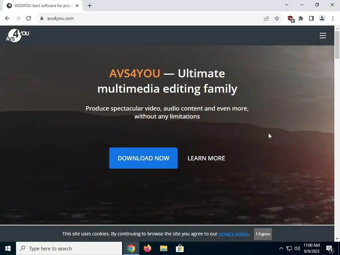Screen dimensions: 340x255
Task: View site security lock info
Action: pos(42,19)
